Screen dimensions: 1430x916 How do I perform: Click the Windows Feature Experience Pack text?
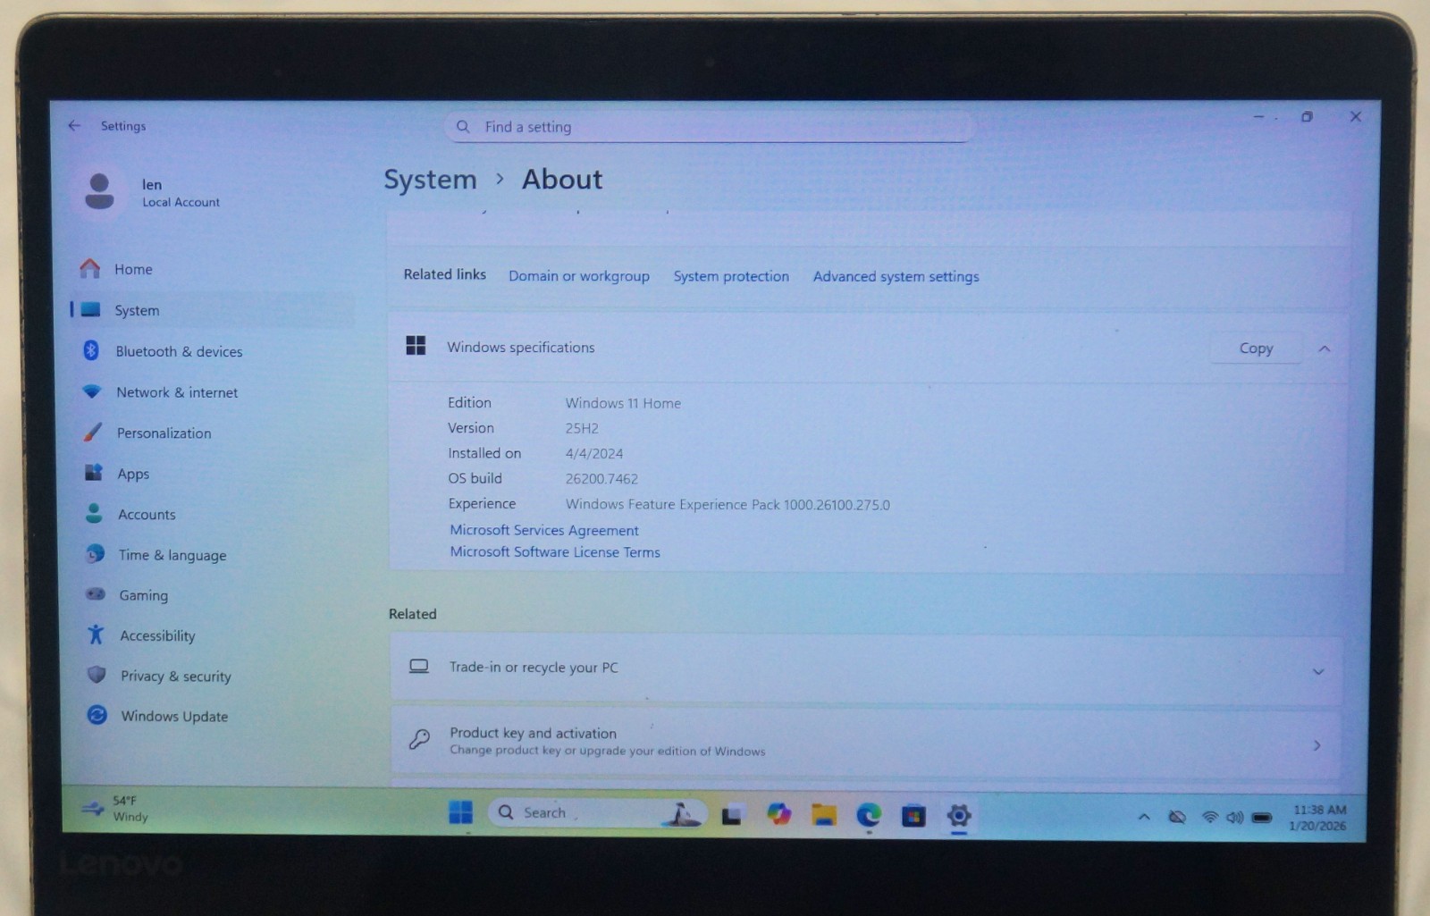pyautogui.click(x=728, y=505)
